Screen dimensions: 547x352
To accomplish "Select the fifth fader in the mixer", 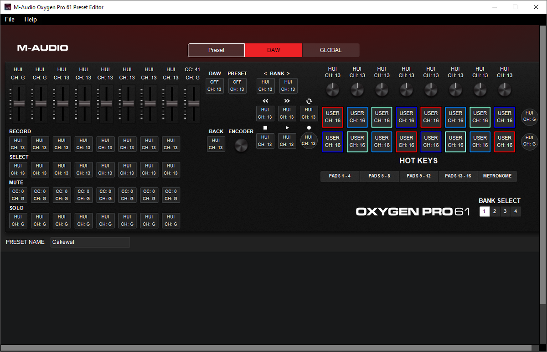I will click(106, 104).
